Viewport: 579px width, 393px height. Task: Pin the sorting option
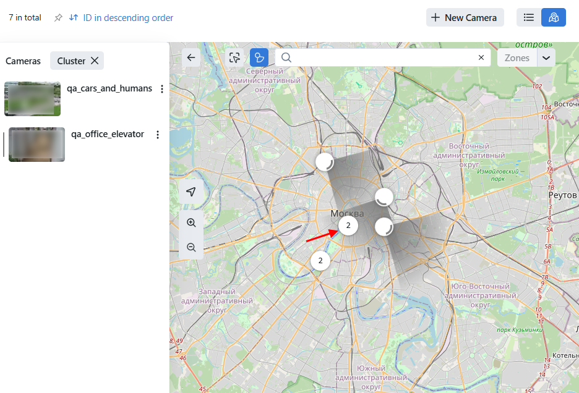[x=58, y=18]
